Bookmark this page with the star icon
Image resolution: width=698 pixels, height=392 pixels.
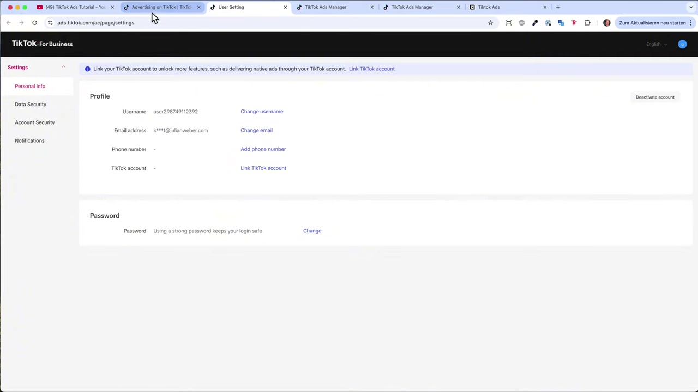[x=490, y=23]
